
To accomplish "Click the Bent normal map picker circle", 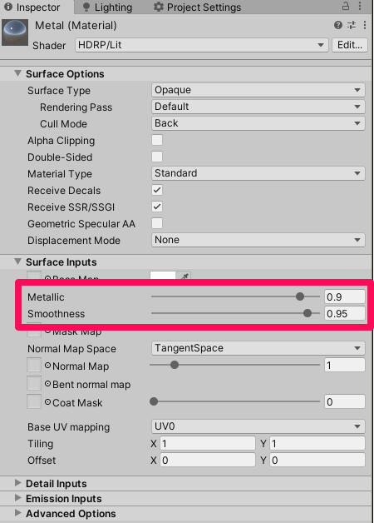I will 47,384.
